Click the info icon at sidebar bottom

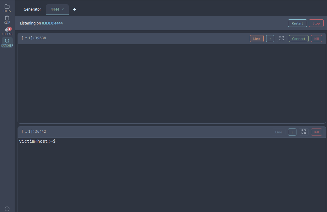click(7, 209)
